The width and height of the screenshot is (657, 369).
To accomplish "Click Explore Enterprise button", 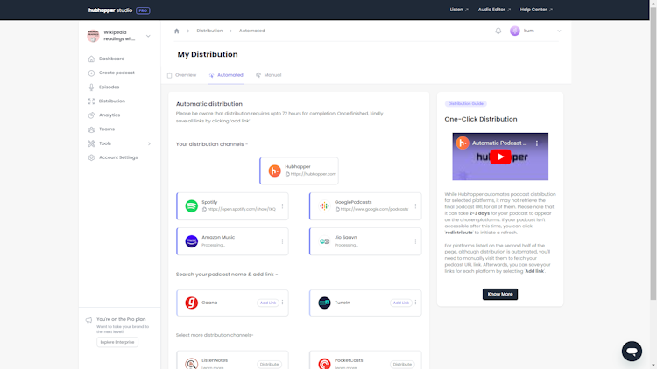I will click(117, 342).
